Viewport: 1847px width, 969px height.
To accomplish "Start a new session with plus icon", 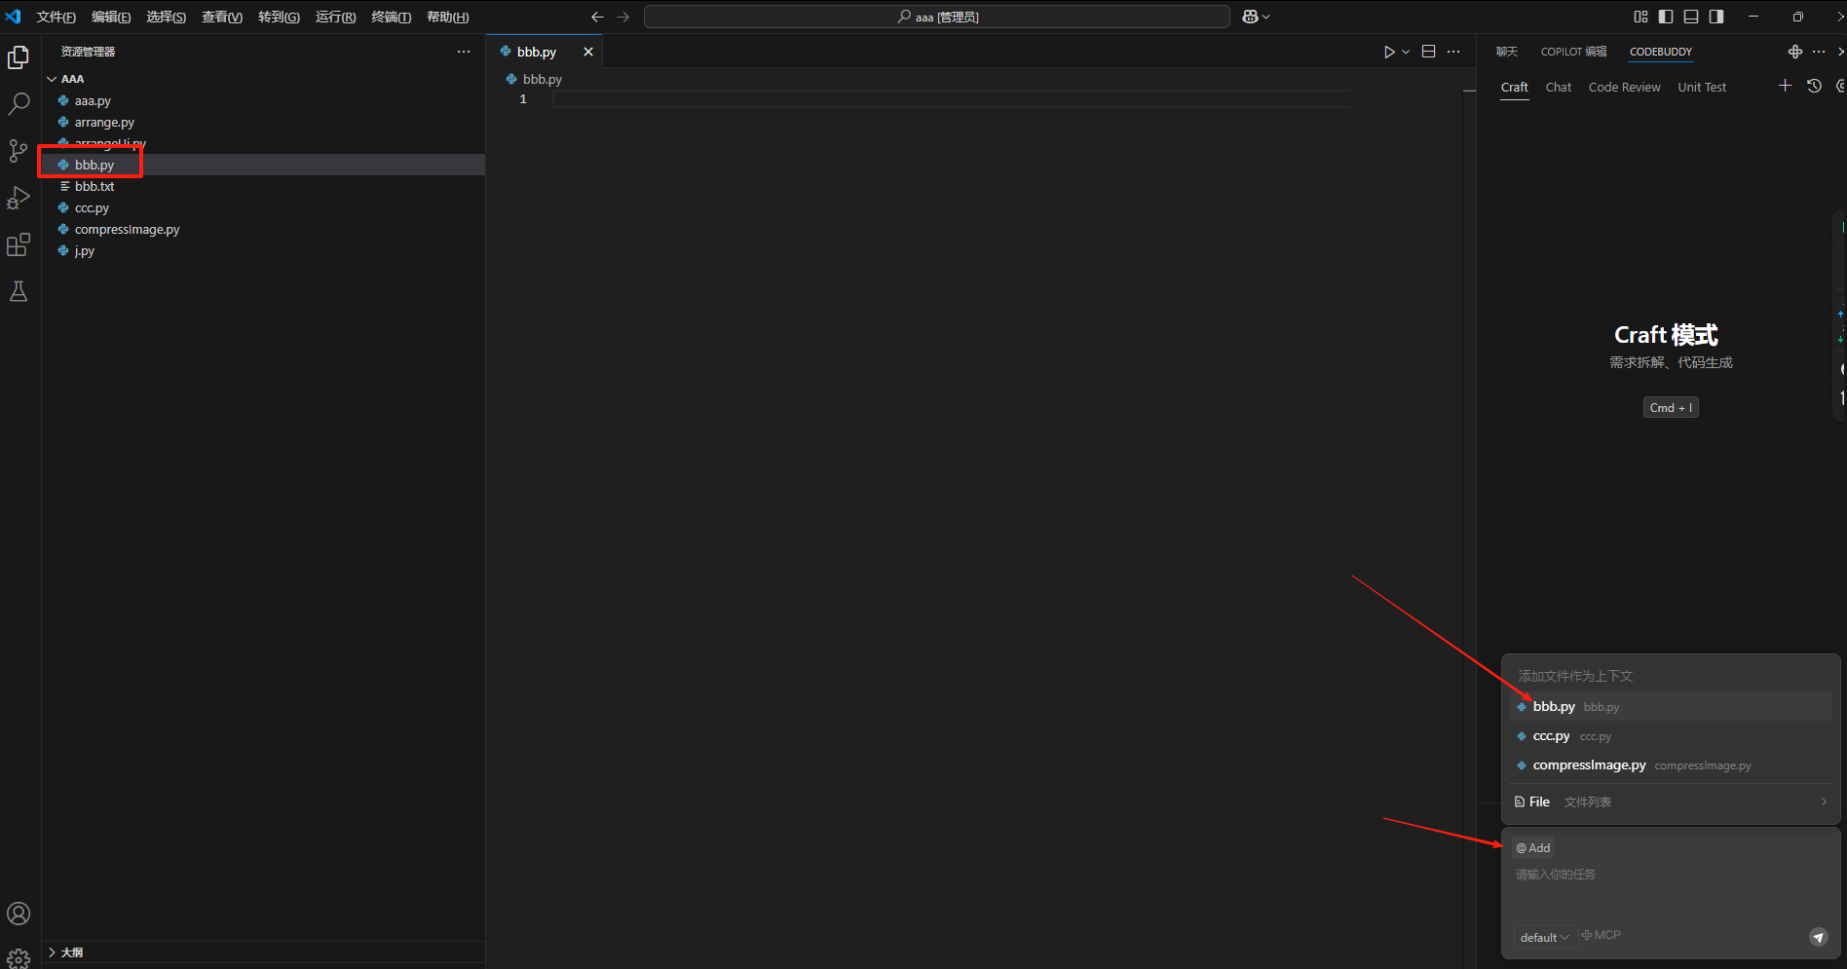I will coord(1786,86).
